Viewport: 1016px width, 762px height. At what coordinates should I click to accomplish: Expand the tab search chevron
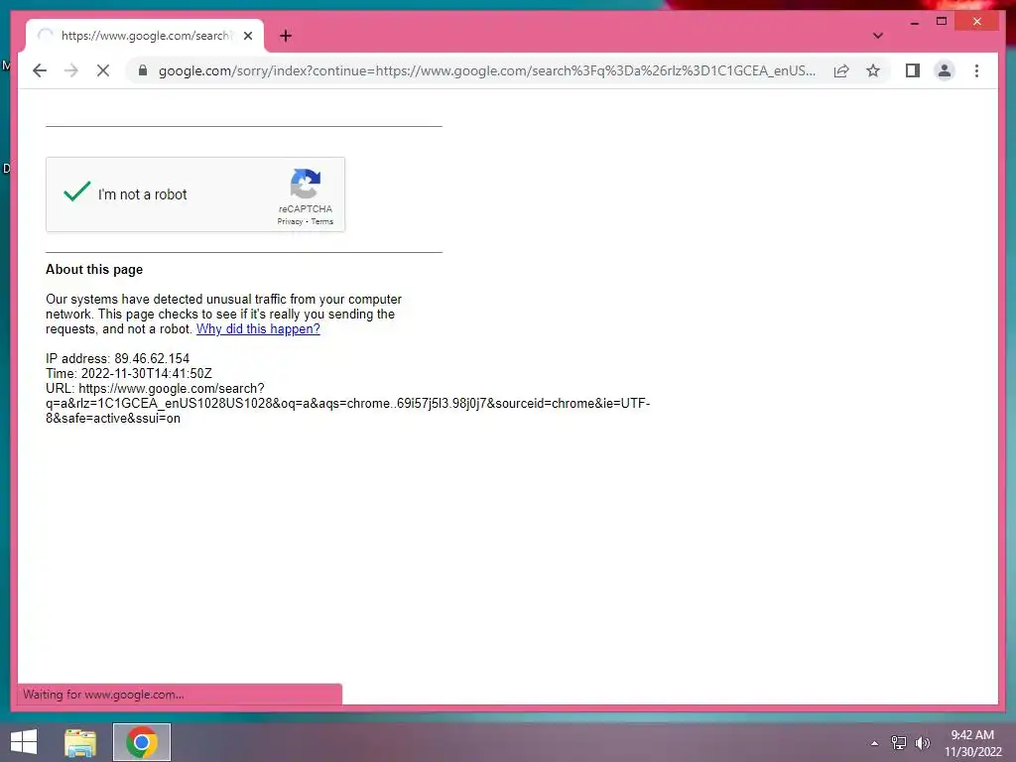[x=877, y=36]
